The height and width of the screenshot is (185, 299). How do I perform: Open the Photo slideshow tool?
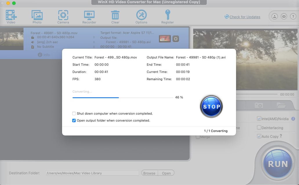pos(37,15)
